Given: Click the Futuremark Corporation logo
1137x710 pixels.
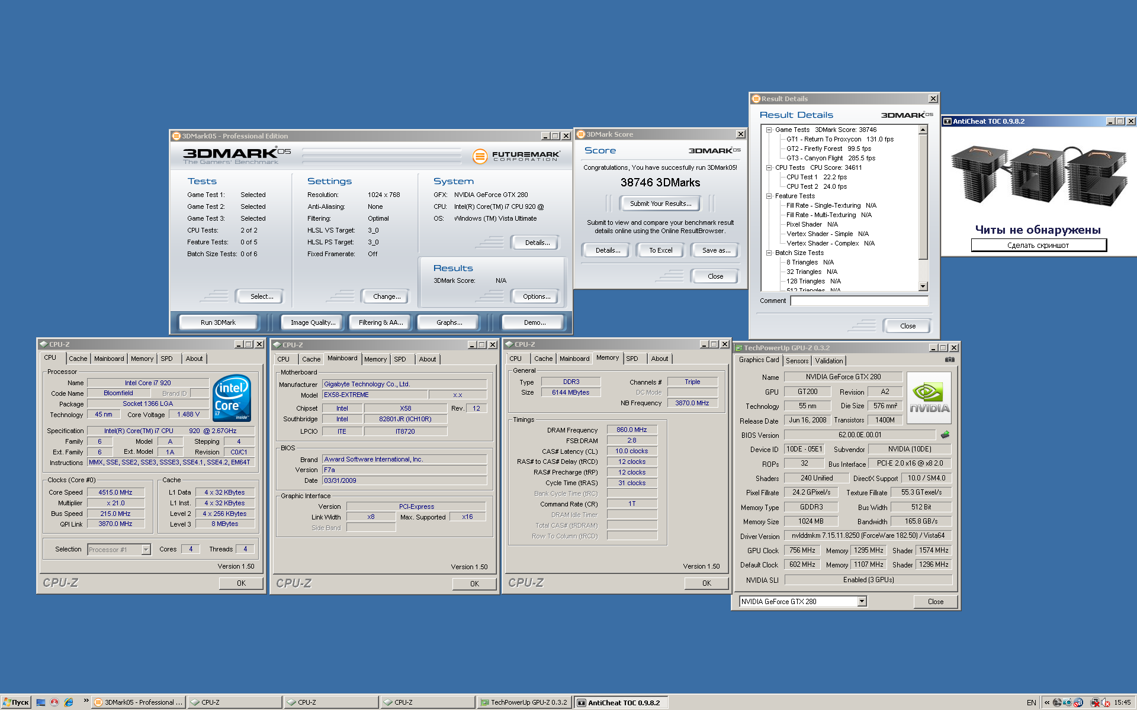Looking at the screenshot, I should [516, 156].
